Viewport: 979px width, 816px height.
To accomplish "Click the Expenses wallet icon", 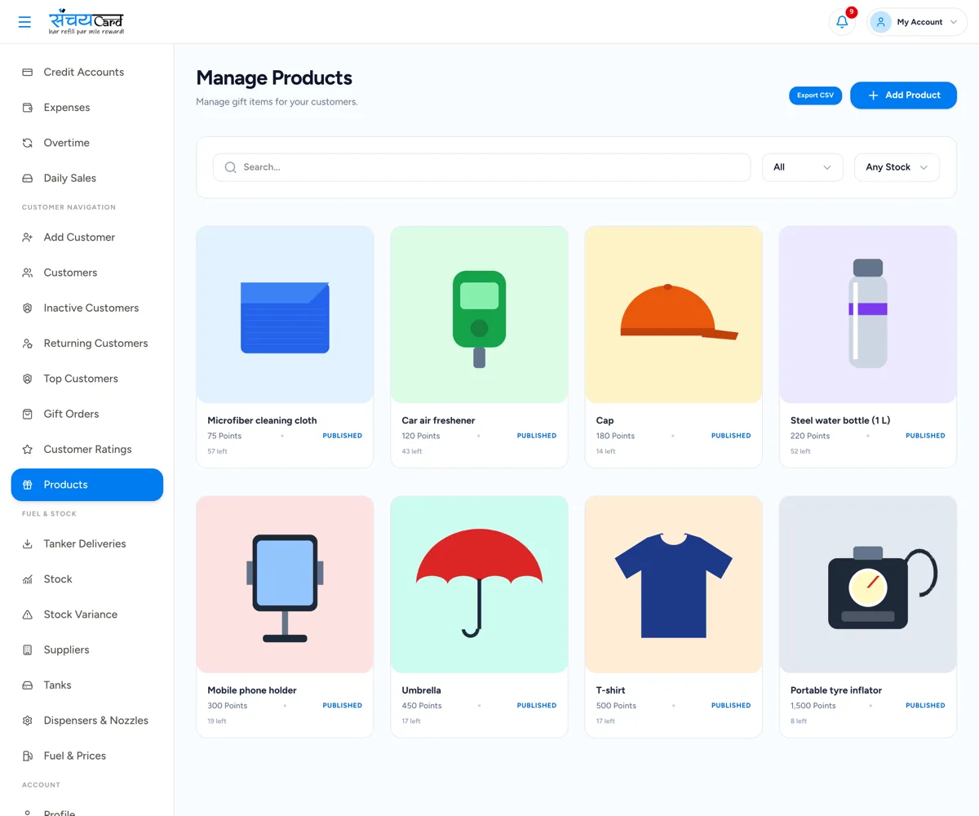I will [x=27, y=107].
